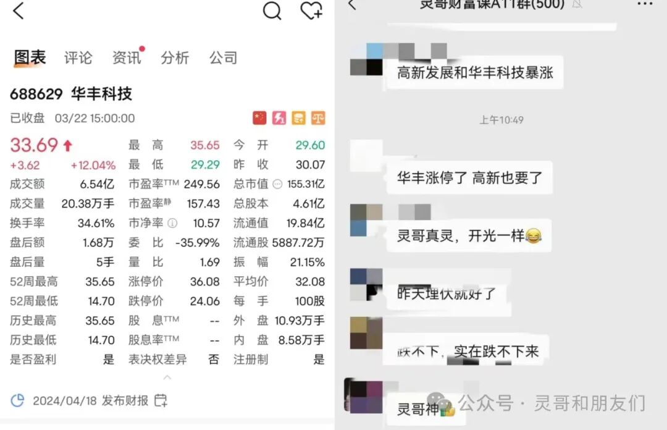Collapse the stock details with the up chevron
The width and height of the screenshot is (667, 430).
pyautogui.click(x=167, y=377)
